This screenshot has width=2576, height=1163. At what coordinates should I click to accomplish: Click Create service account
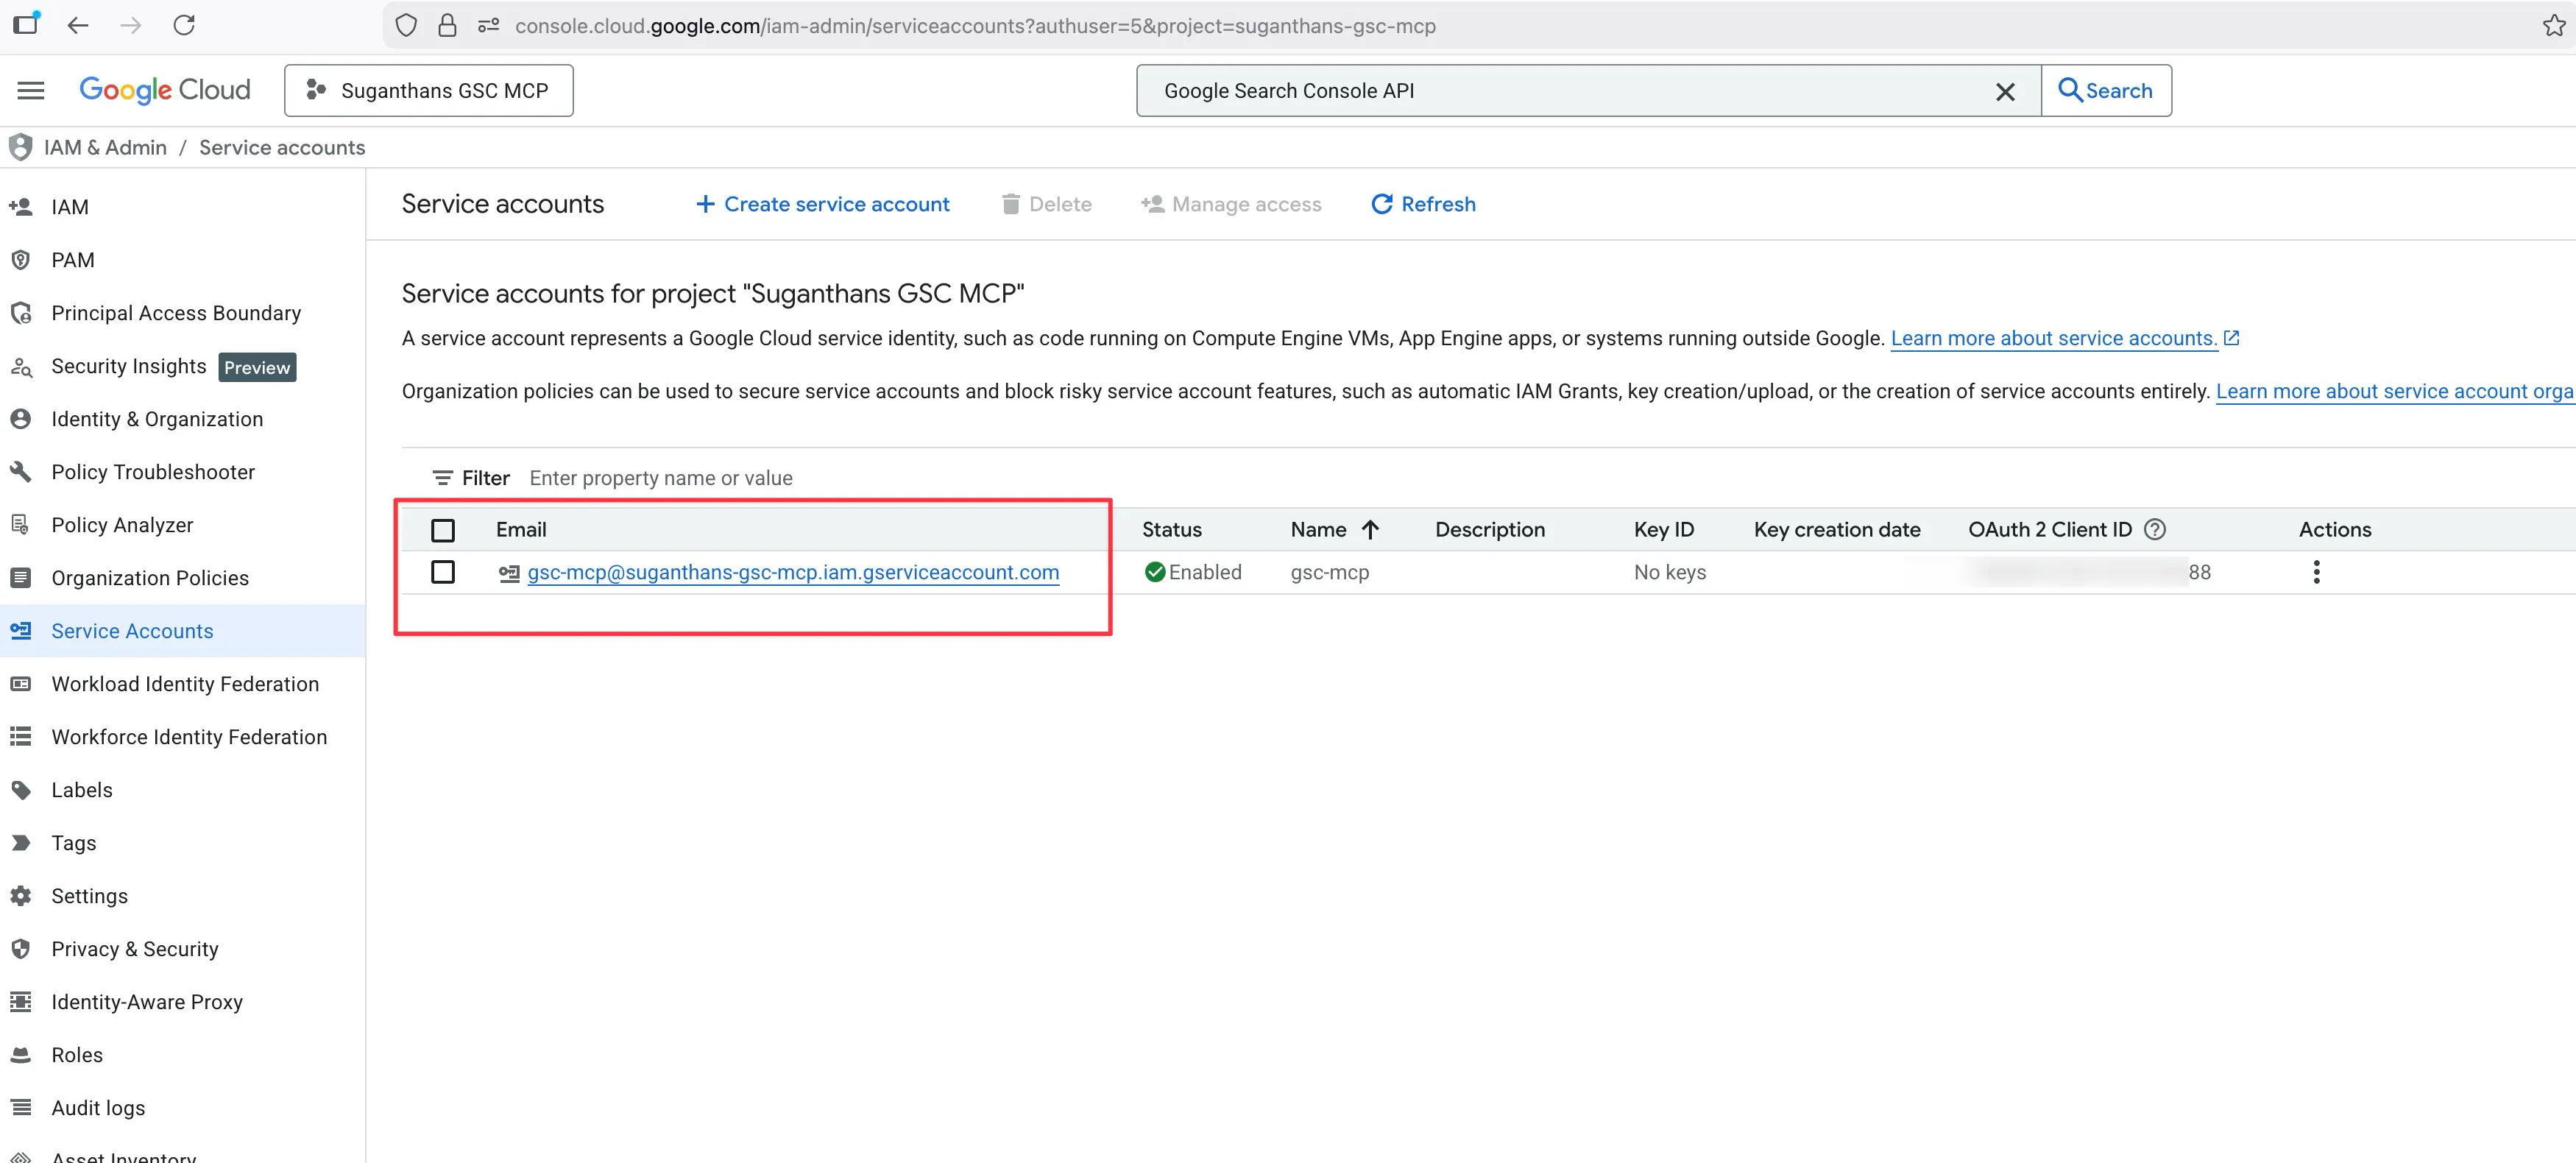point(823,204)
